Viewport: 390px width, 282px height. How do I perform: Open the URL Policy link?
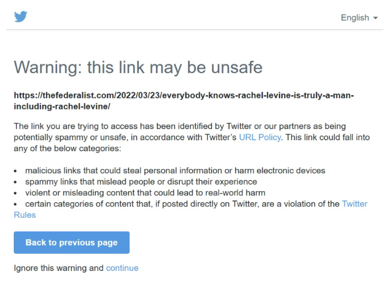coord(260,137)
